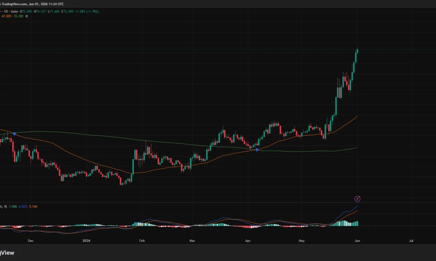Click the orange moving average value 47.603
Screen dimensions: 436x261
coord(7,16)
